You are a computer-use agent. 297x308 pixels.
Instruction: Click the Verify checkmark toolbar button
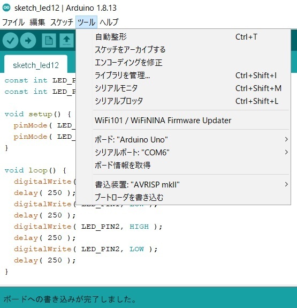(10, 41)
